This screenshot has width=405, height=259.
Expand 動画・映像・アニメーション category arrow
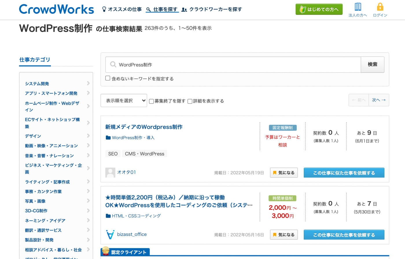[x=88, y=145]
